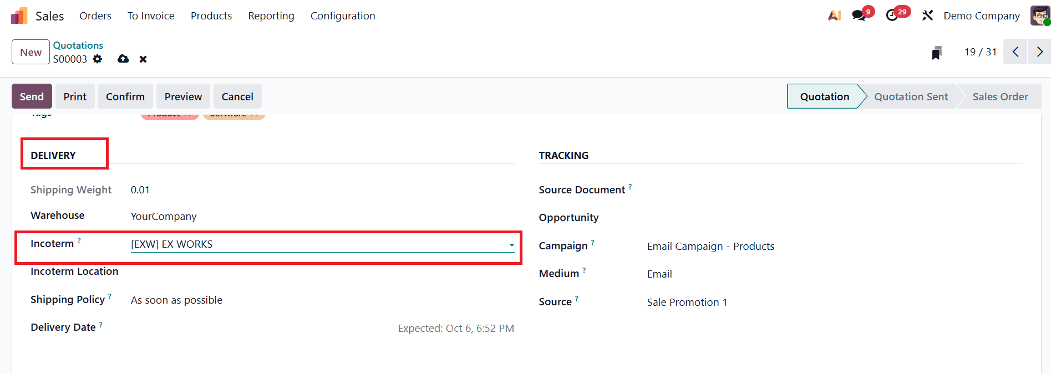Open the Demo Company switcher
Image resolution: width=1051 pixels, height=374 pixels.
click(981, 16)
